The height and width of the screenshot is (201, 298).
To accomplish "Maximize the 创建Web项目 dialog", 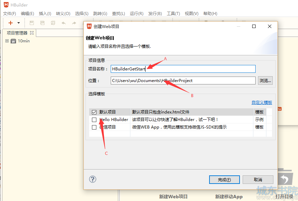I will 254,26.
